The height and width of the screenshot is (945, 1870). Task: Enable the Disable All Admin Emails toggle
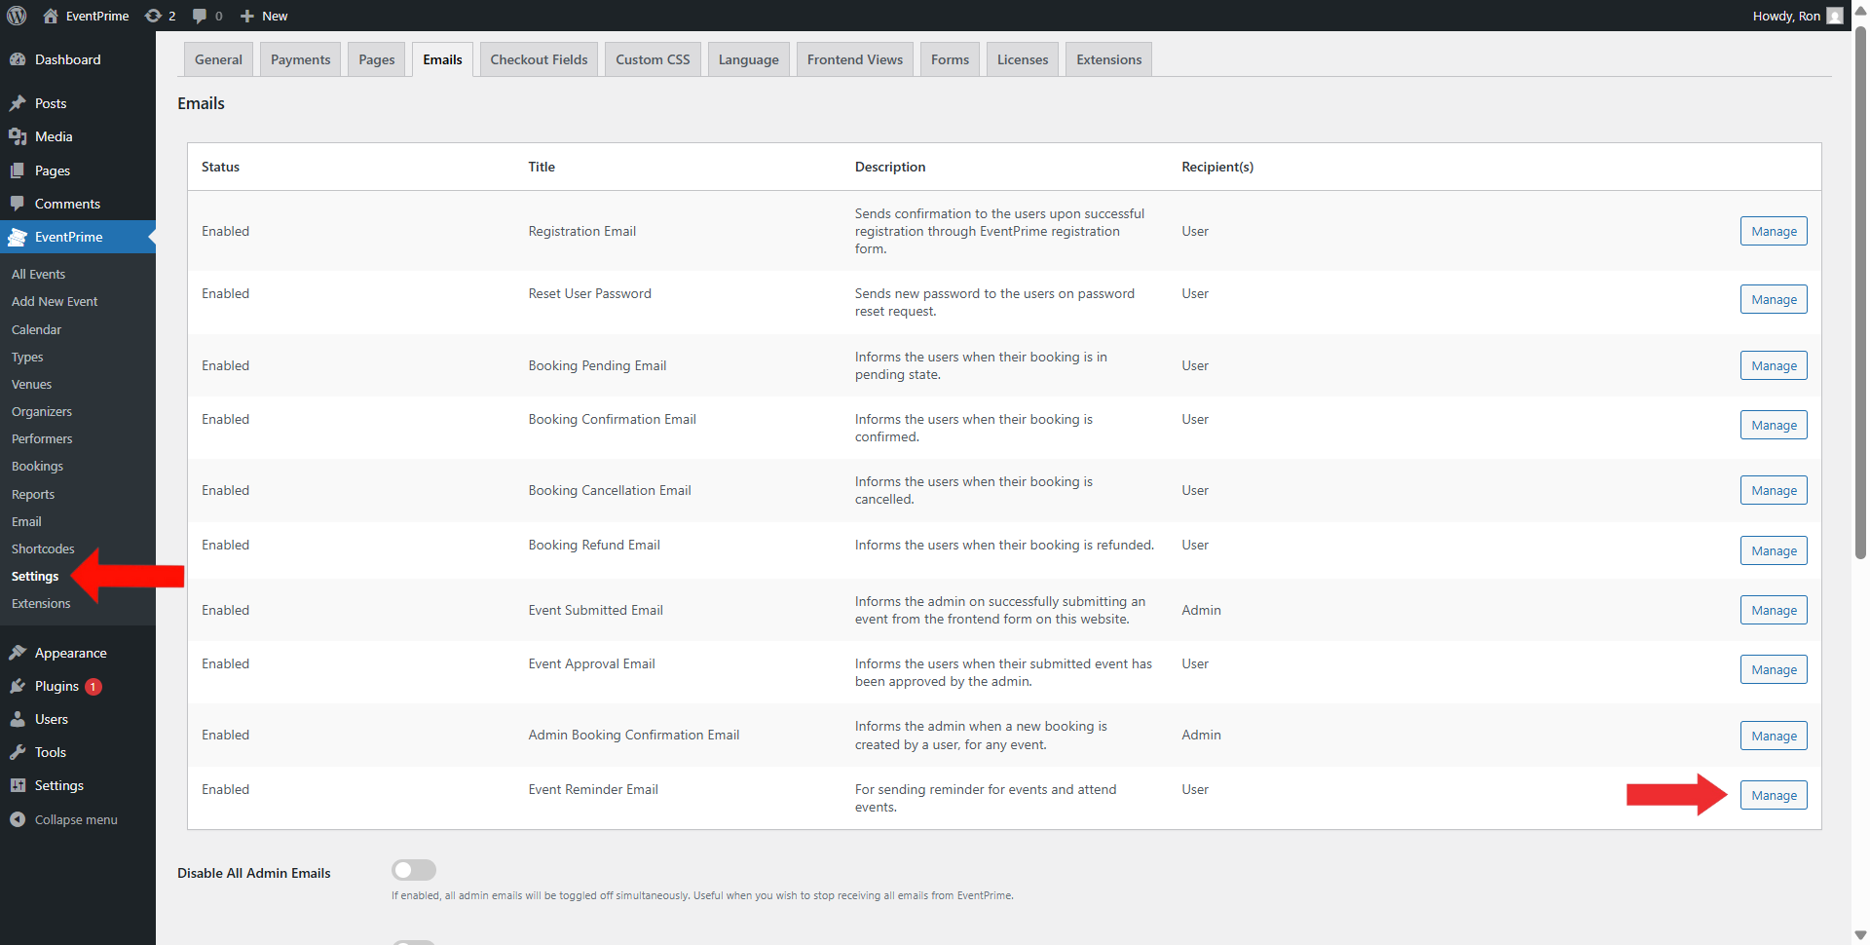click(x=414, y=870)
